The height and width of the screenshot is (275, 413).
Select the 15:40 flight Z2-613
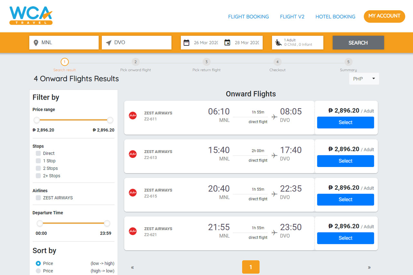pos(346,161)
